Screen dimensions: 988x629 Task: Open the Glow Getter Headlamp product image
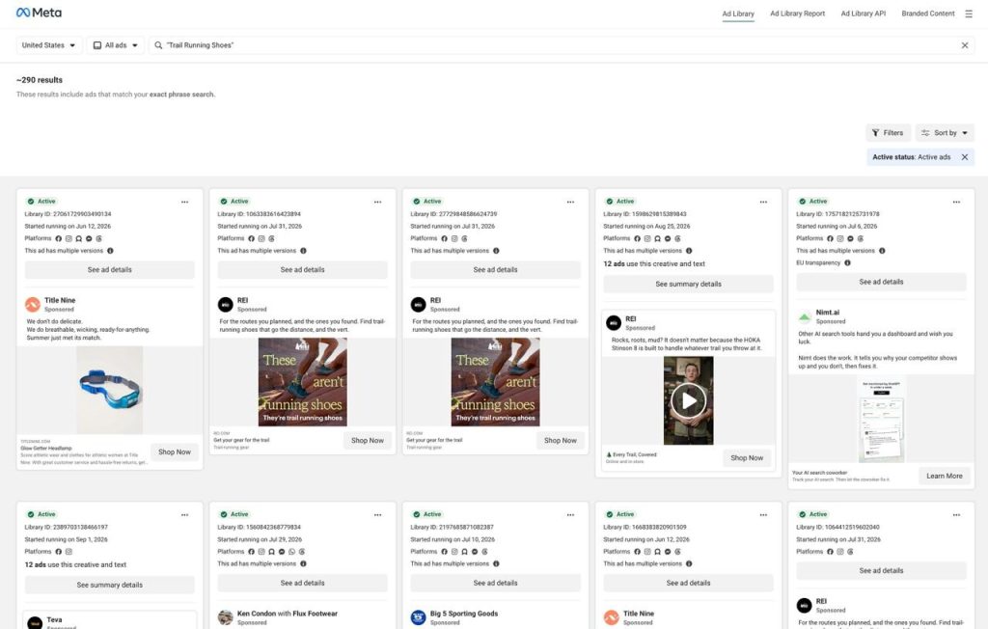110,390
